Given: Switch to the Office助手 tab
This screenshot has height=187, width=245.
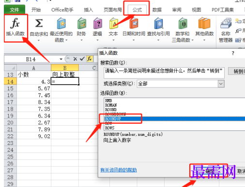Looking at the screenshot, I should (62, 10).
